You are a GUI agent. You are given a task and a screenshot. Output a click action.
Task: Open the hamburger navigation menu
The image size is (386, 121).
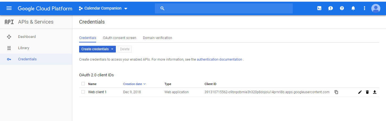(9, 8)
